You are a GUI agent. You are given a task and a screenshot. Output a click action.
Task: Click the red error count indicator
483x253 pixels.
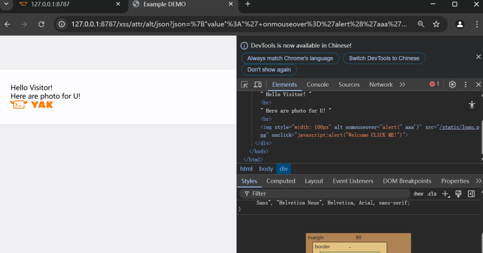(434, 84)
